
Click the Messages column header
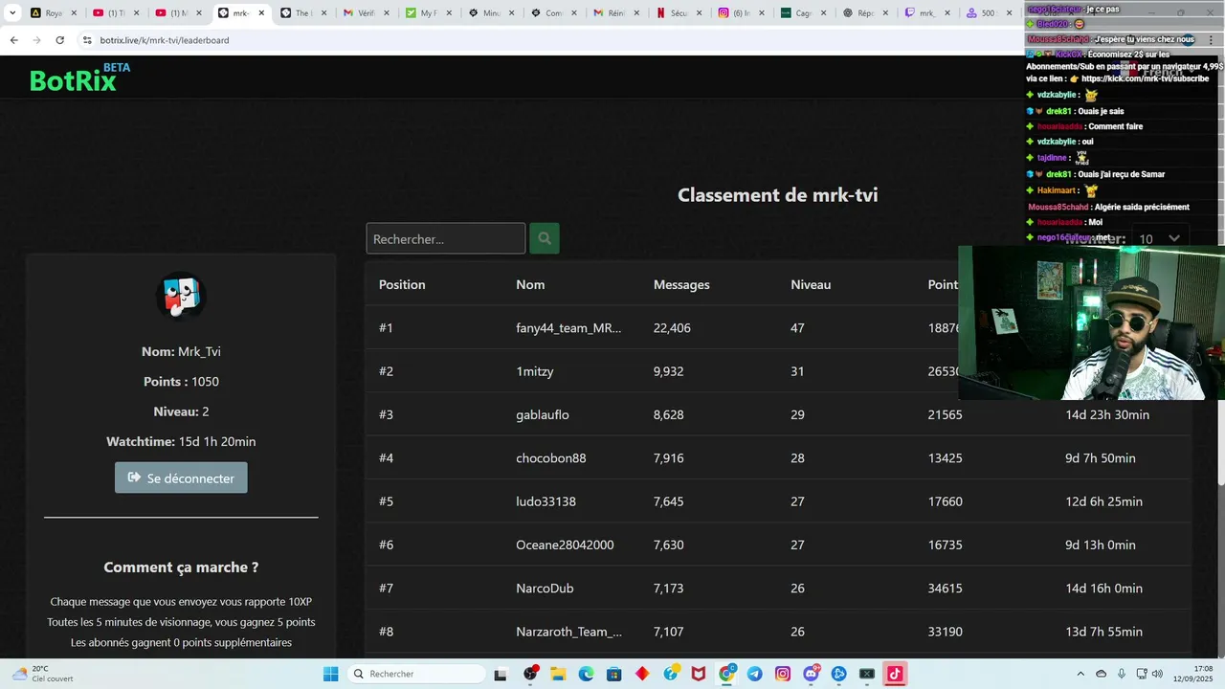click(x=681, y=284)
